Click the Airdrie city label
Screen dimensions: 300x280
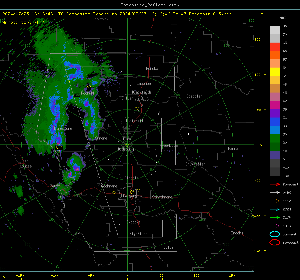point(131,178)
